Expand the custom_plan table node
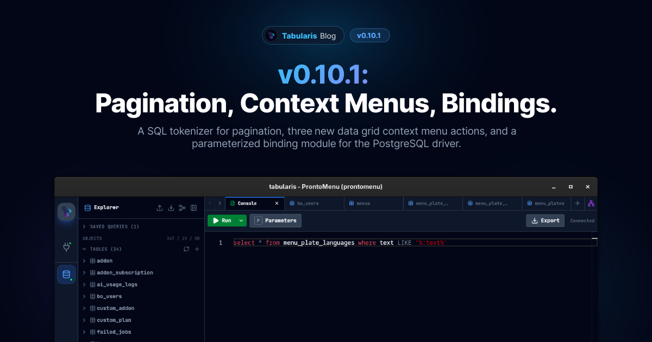 point(84,320)
